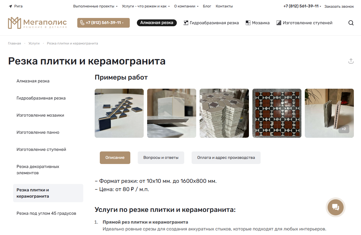Click the Заказать звонок link
The width and height of the screenshot is (361, 235).
point(339,6)
